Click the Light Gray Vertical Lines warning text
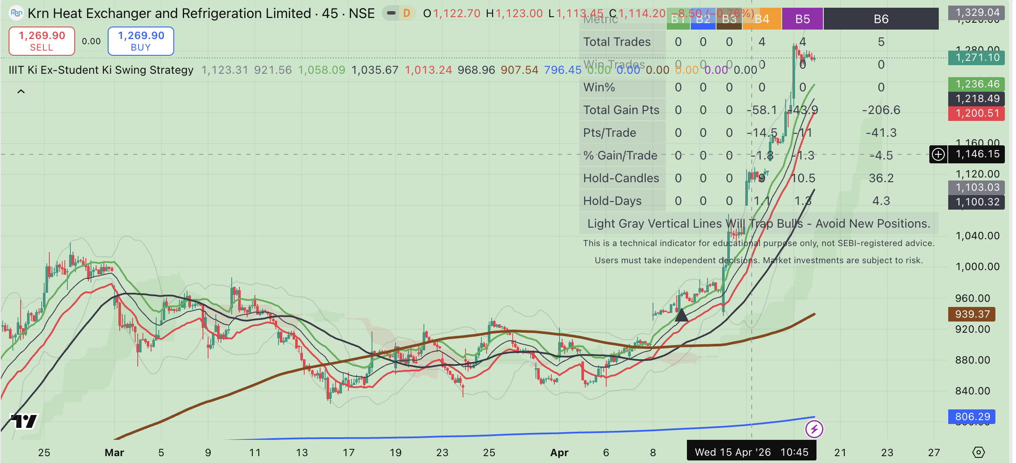Screen dimensions: 1016x463 click(x=759, y=223)
